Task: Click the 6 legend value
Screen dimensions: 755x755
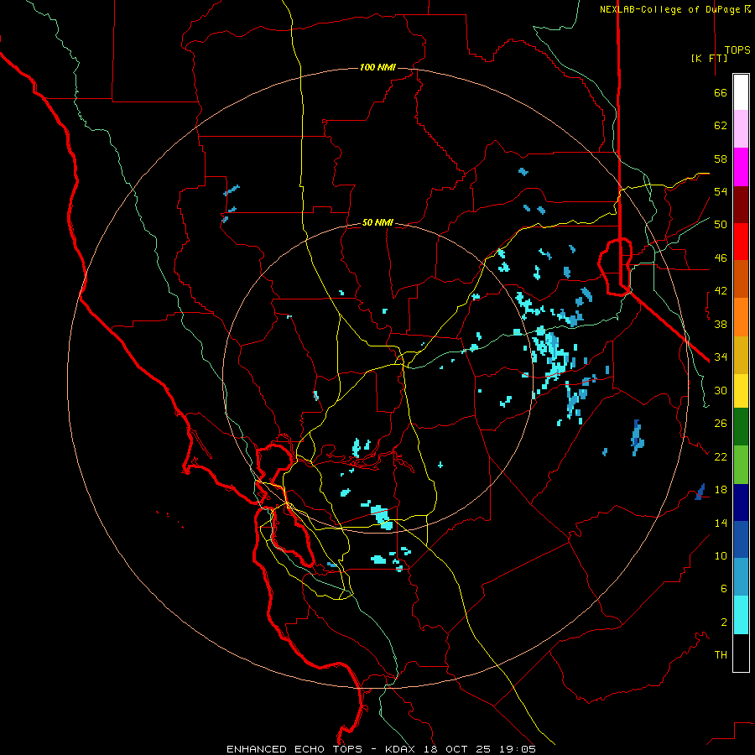Action: 724,589
